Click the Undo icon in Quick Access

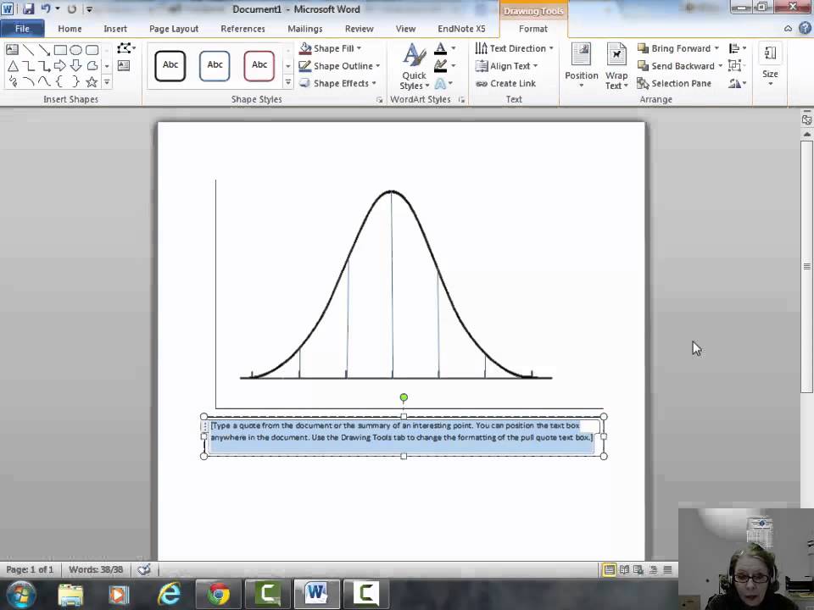click(45, 8)
